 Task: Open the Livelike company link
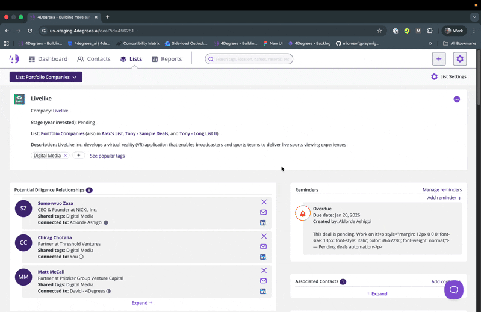(60, 111)
